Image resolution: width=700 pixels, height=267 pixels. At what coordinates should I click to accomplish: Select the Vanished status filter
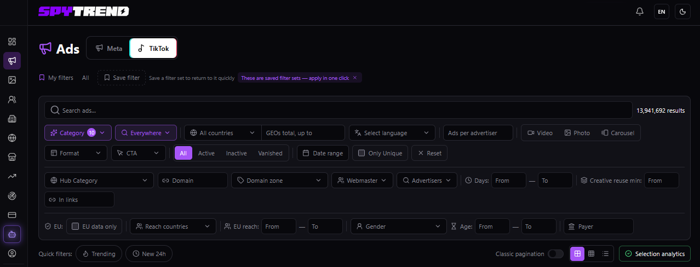(x=271, y=153)
